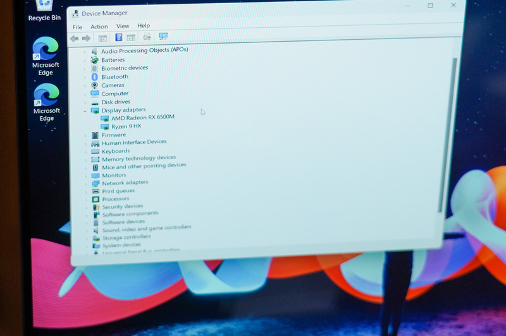Maximize the Device Manager window
The width and height of the screenshot is (506, 336).
point(430,6)
